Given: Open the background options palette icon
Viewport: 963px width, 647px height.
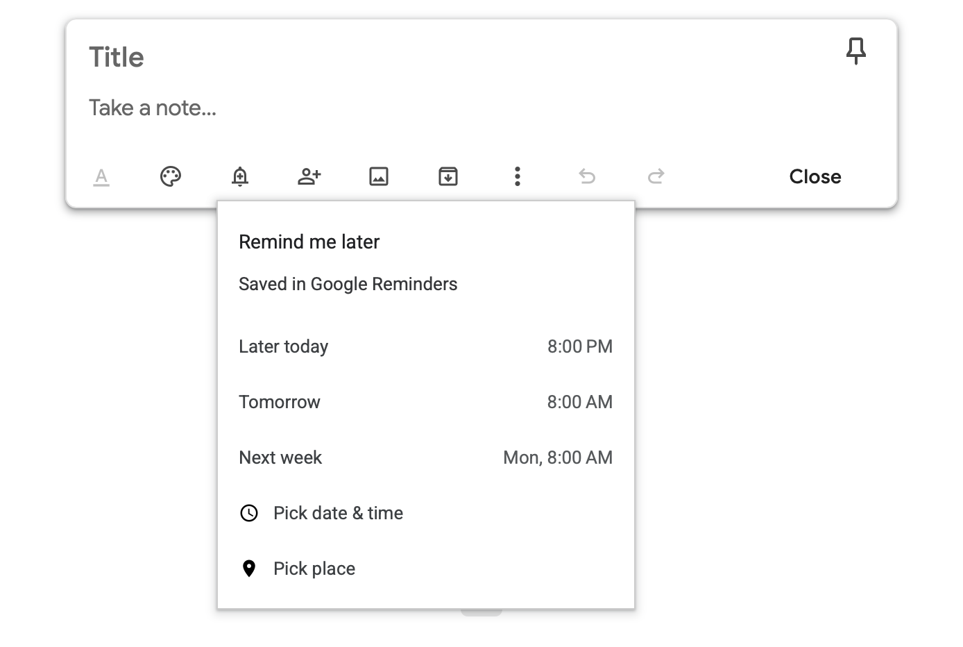Looking at the screenshot, I should point(171,176).
